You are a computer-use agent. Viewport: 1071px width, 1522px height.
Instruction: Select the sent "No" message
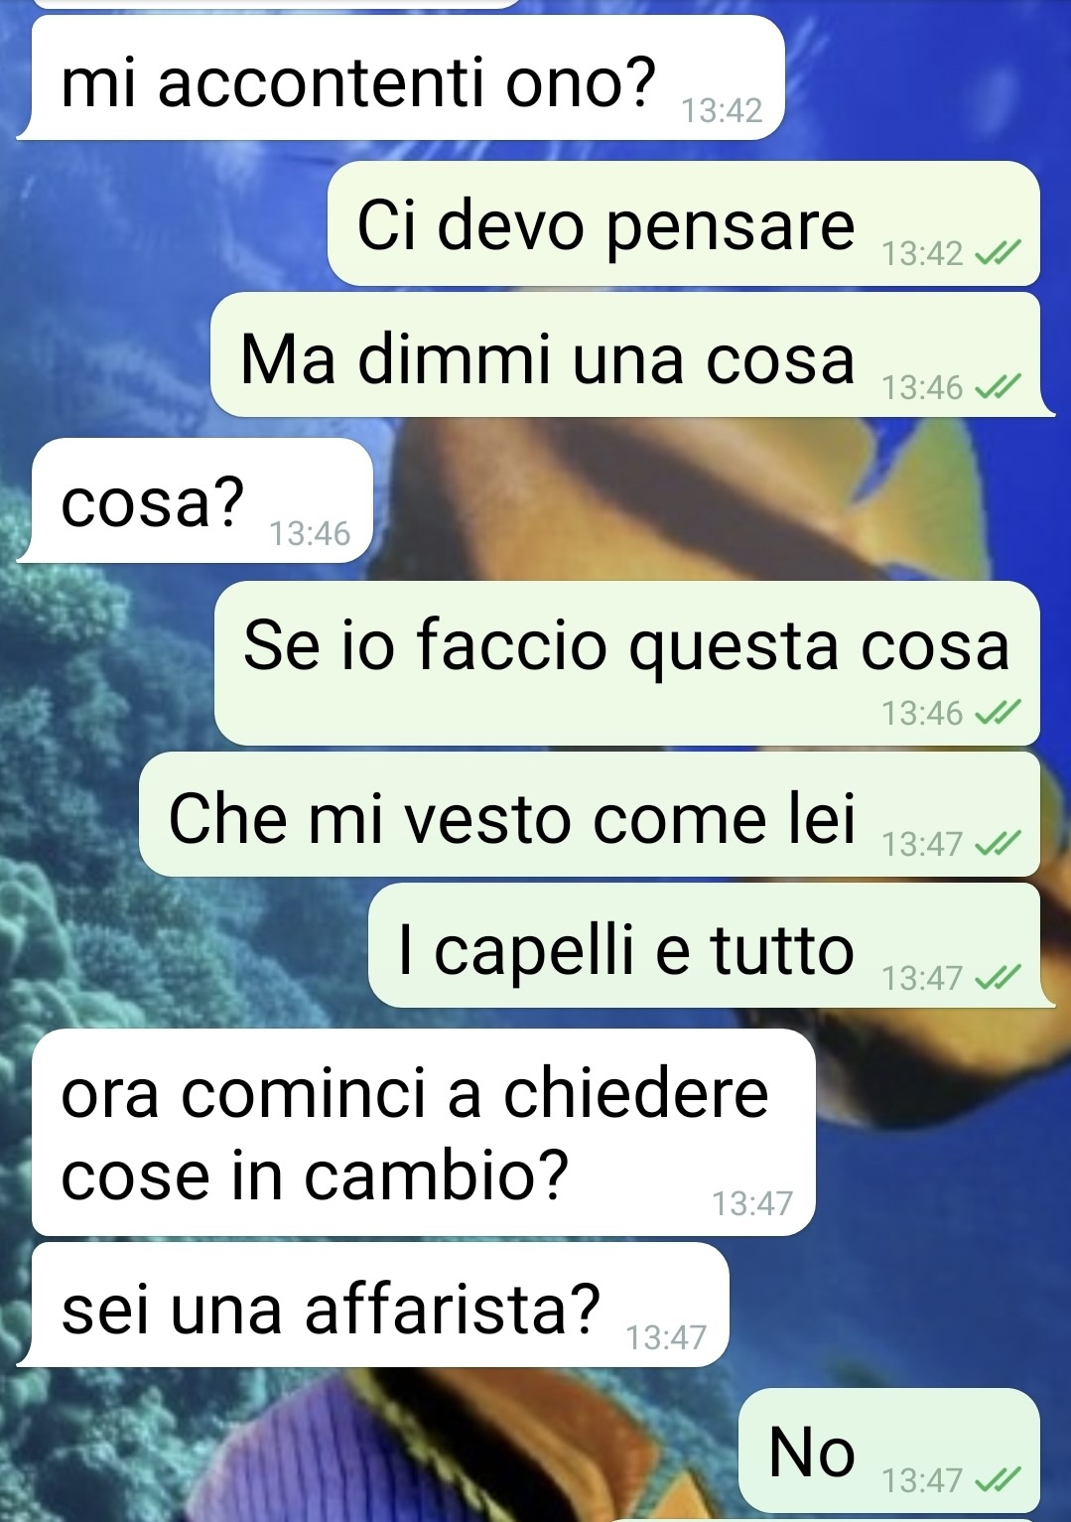pos(889,1451)
